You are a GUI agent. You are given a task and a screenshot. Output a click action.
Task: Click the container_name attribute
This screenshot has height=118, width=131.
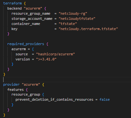[x=26, y=24]
